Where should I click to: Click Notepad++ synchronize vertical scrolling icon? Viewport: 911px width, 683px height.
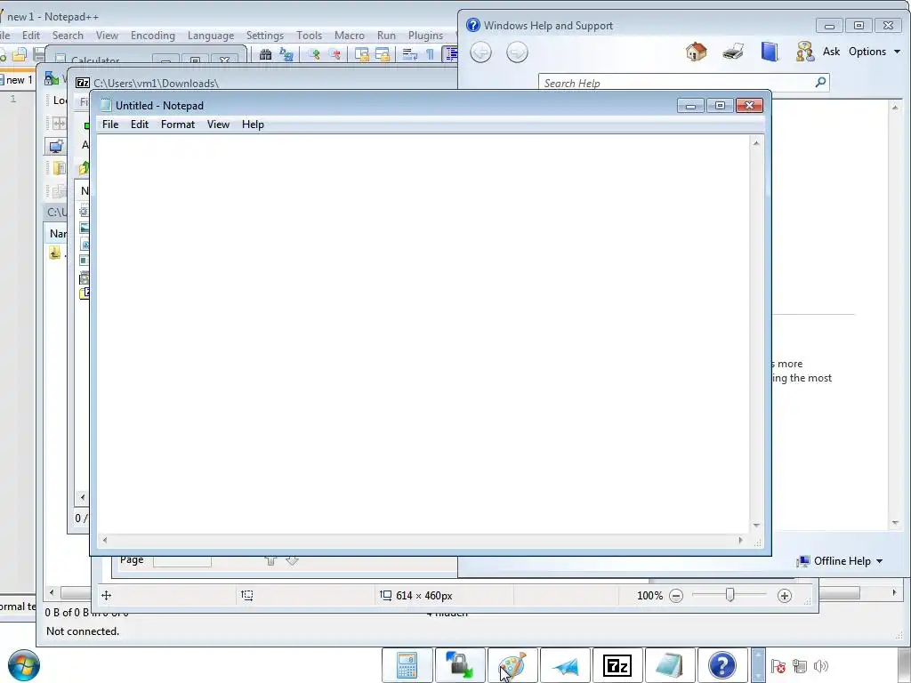pos(362,54)
